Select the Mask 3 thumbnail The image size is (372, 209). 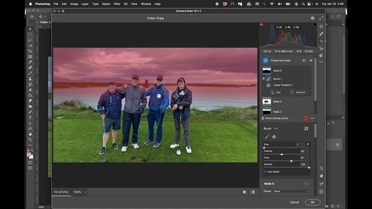[x=267, y=102]
